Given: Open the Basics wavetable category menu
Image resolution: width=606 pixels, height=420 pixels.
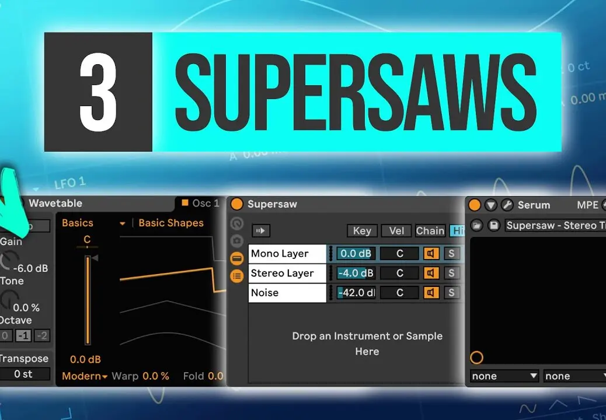Looking at the screenshot, I should 77,223.
